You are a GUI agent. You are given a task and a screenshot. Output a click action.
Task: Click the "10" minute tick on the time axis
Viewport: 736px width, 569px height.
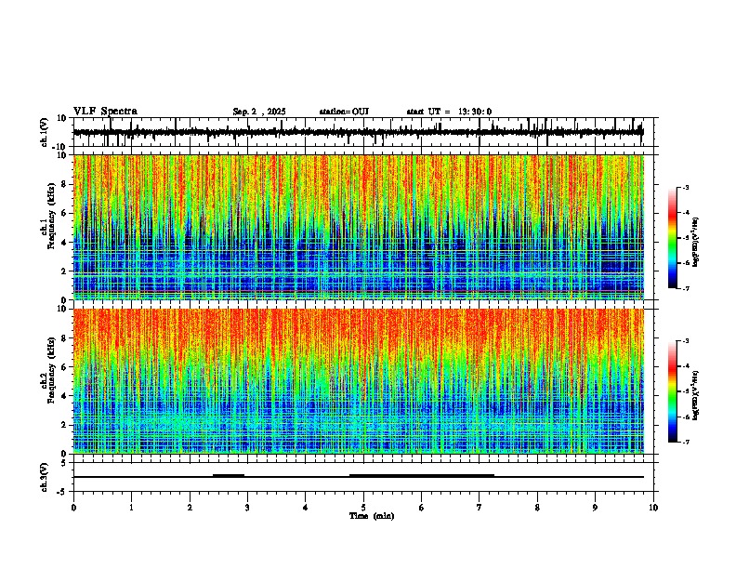point(653,508)
